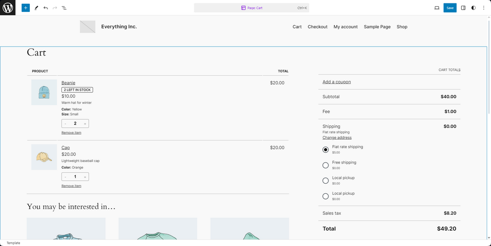Open the block inserter plus button
Viewport: 491px width, 246px height.
coord(25,8)
